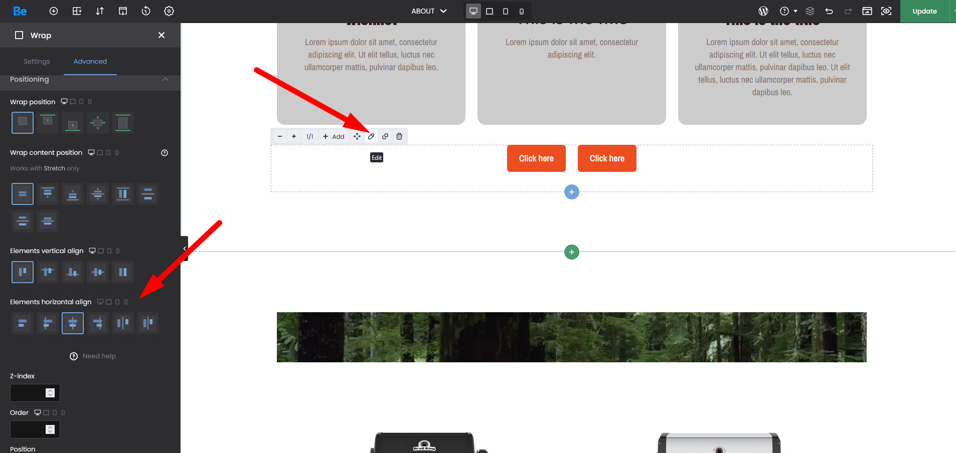Click the Z-index stepper arrows
Screen dimensions: 956x453
click(50, 393)
